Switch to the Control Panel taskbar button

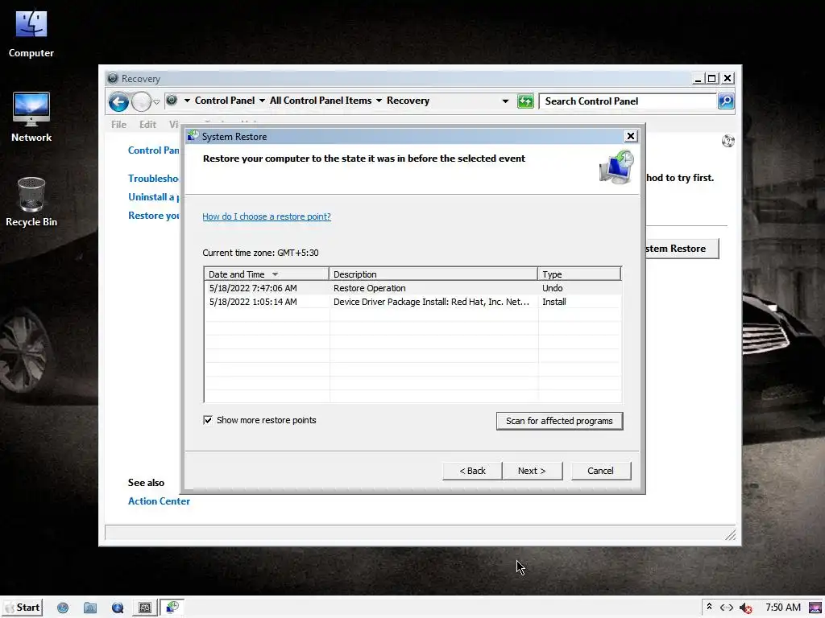pyautogui.click(x=145, y=608)
